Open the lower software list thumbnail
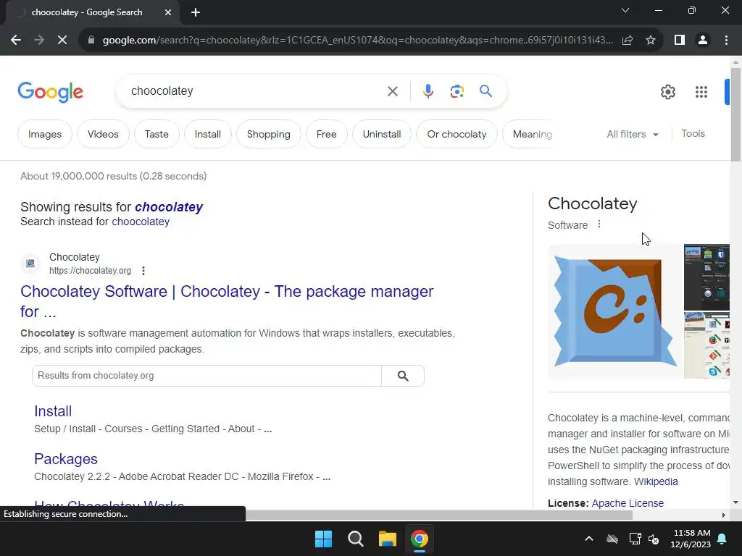The image size is (742, 556). point(706,345)
